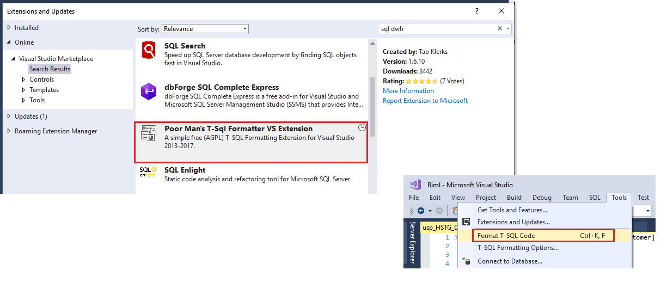Click the SQL Search extension icon

pyautogui.click(x=149, y=51)
